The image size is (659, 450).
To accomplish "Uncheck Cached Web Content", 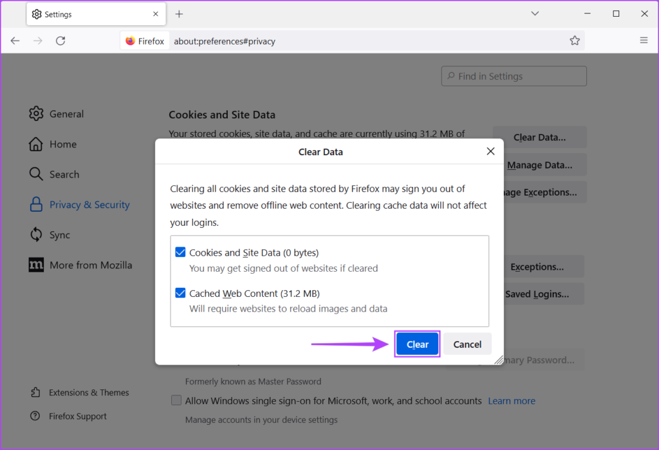I will pos(180,293).
